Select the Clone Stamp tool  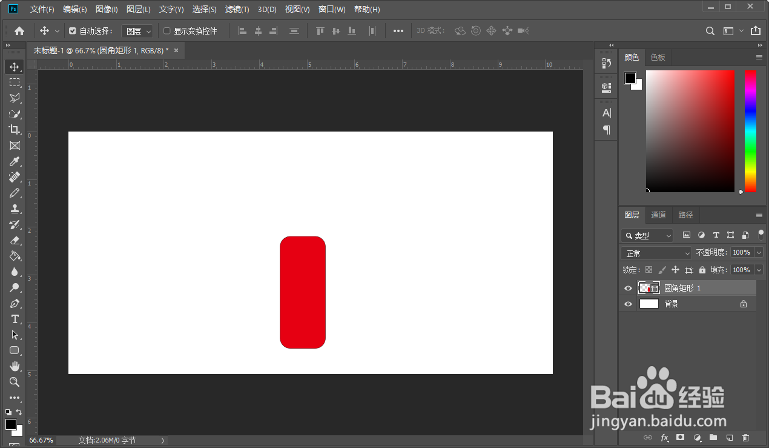click(15, 209)
